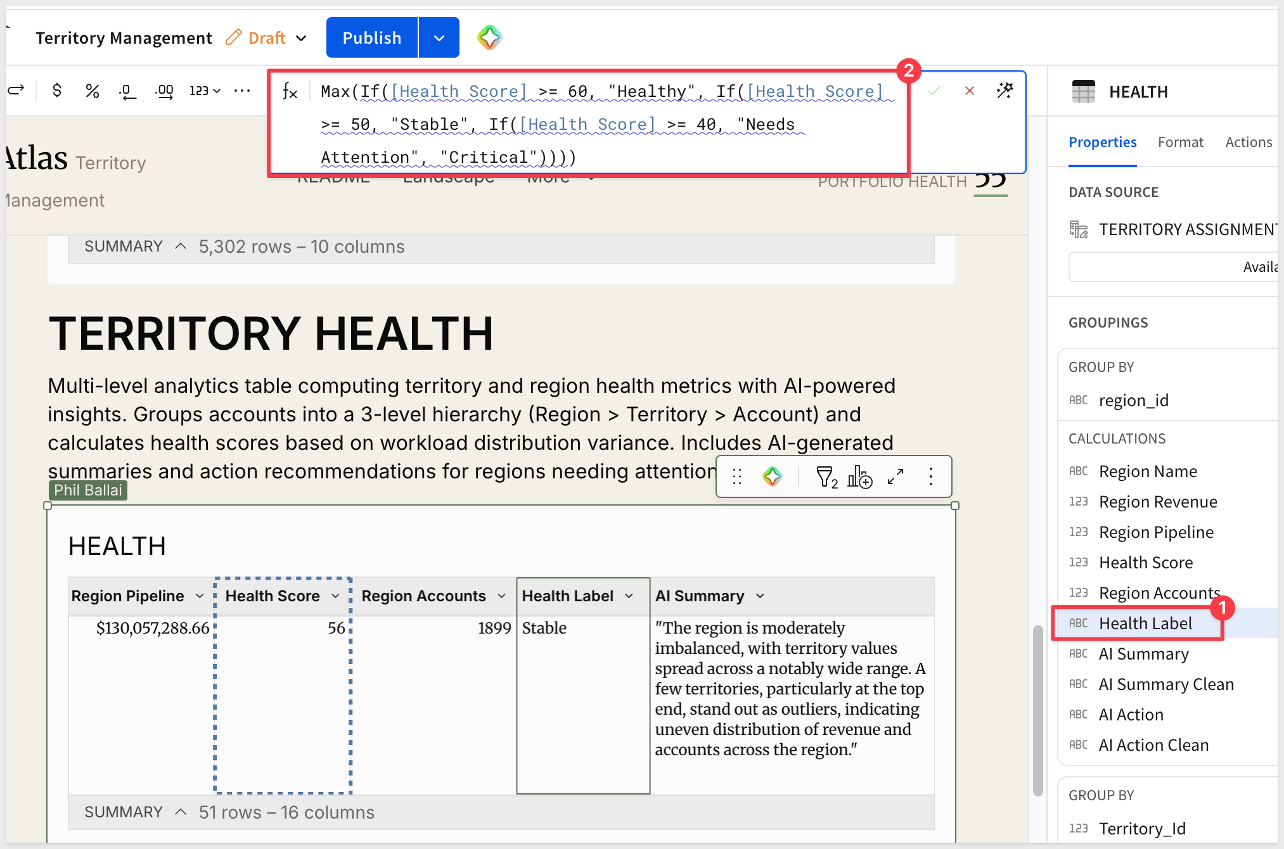
Task: Select Health Label calculation in panel
Action: tap(1145, 623)
